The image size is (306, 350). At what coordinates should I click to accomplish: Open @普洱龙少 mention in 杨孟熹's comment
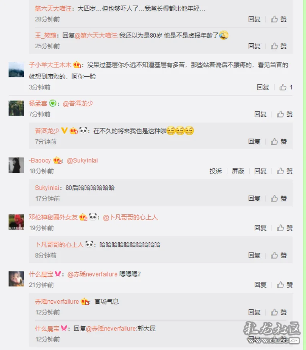coord(78,103)
